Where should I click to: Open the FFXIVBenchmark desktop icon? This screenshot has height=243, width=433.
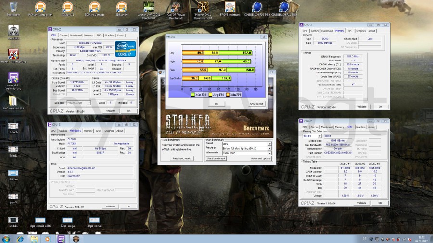click(230, 8)
